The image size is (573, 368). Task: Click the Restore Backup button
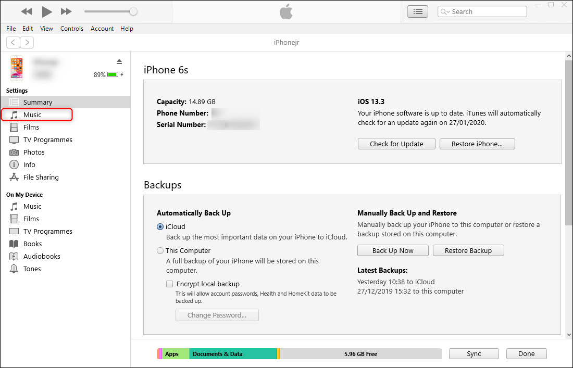tap(468, 250)
